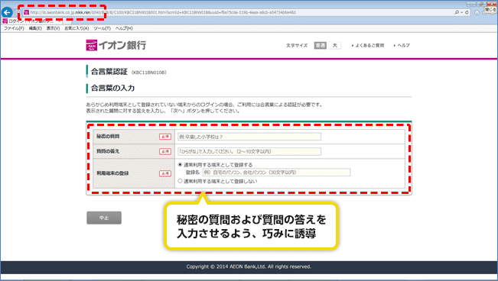Go back with the browser back arrow

tap(7, 12)
